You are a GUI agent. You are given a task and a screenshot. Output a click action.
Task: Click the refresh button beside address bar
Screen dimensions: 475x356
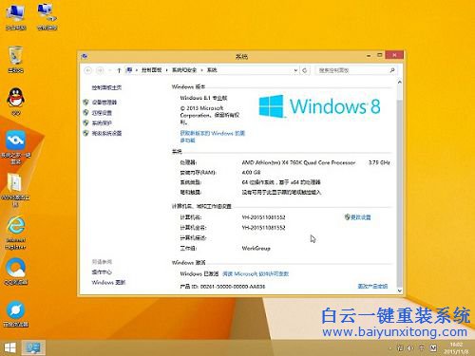coord(305,70)
